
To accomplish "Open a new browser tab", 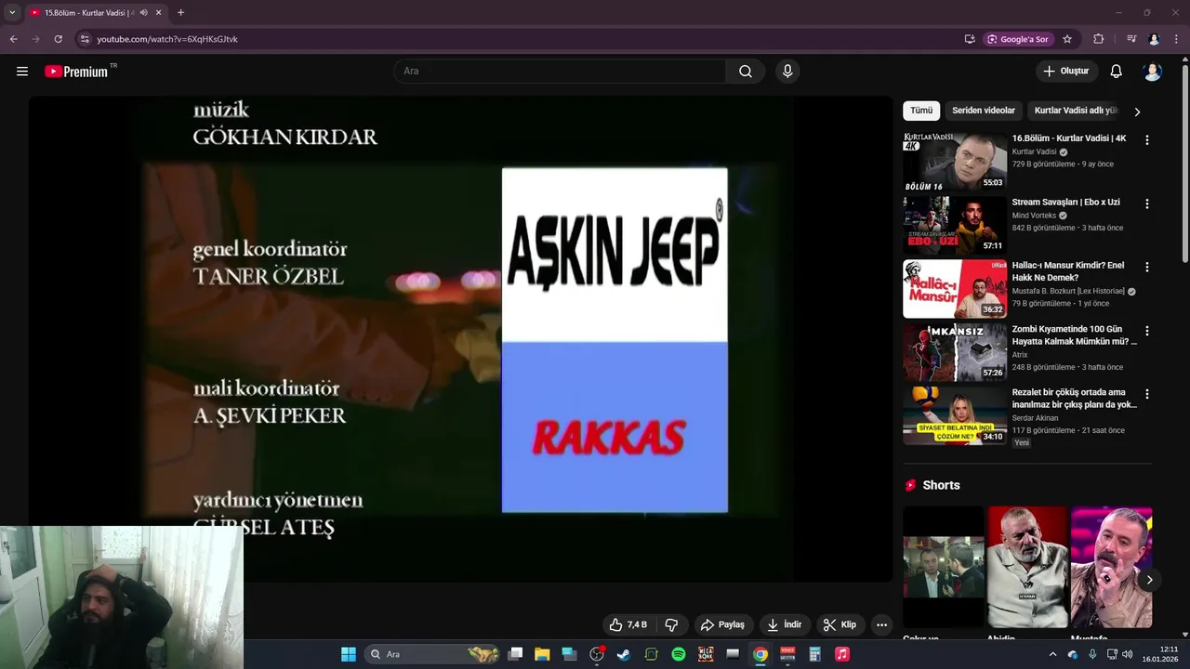I will [x=180, y=12].
